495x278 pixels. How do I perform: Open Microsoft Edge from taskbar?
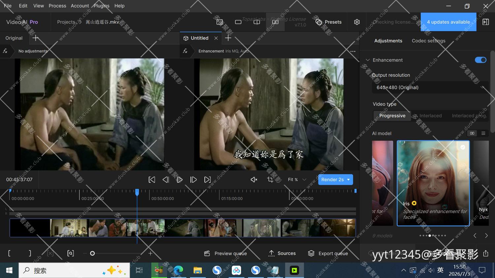point(178,270)
